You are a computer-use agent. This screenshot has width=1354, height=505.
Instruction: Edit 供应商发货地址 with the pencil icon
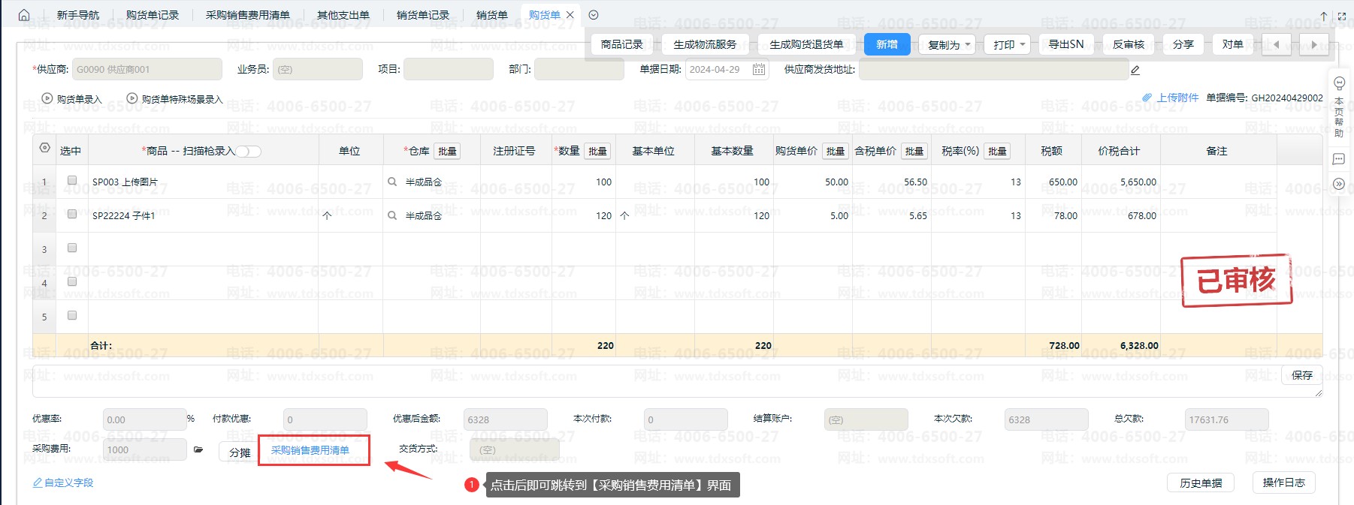[x=1135, y=71]
